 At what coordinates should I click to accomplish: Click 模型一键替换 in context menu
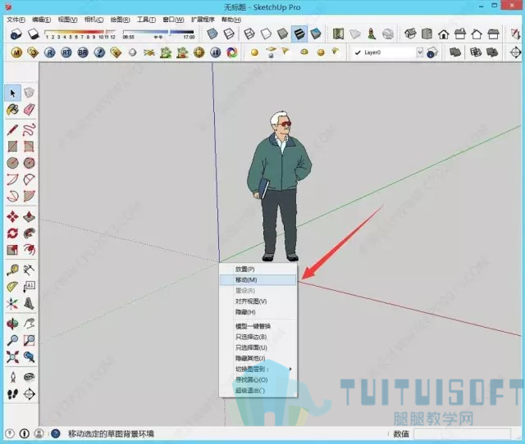258,326
